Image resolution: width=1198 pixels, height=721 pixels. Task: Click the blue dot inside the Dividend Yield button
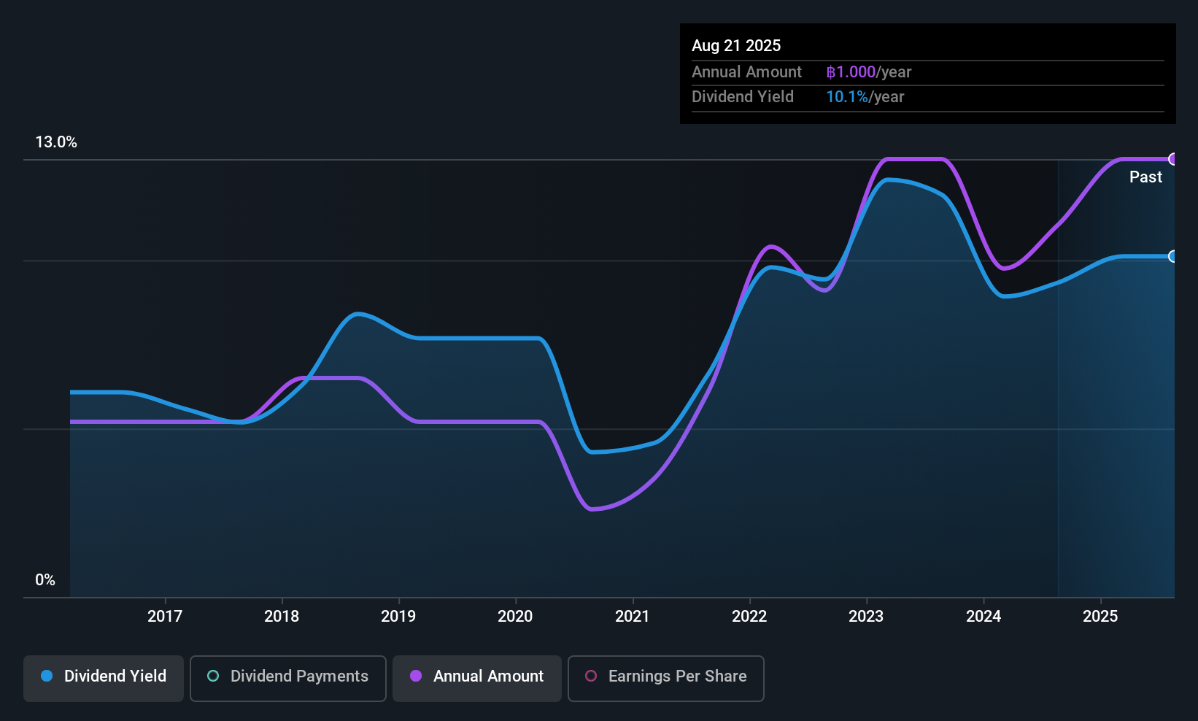pos(47,676)
